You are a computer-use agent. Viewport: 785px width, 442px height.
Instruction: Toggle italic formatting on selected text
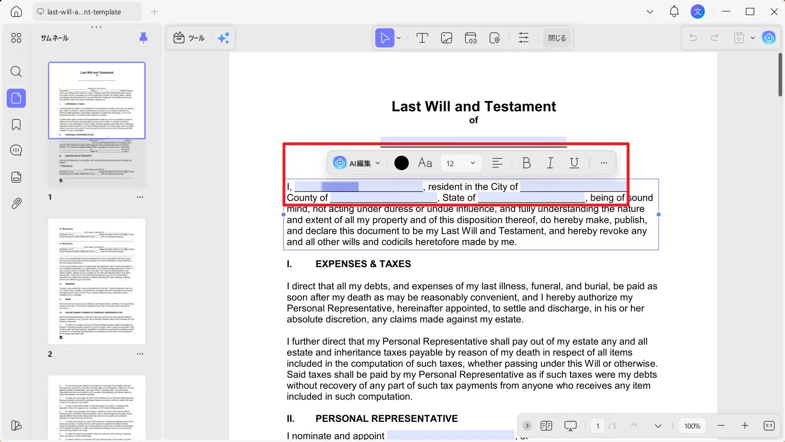click(550, 163)
